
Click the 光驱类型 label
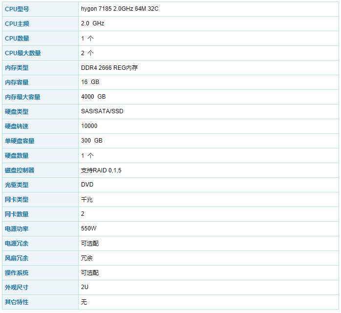point(17,185)
